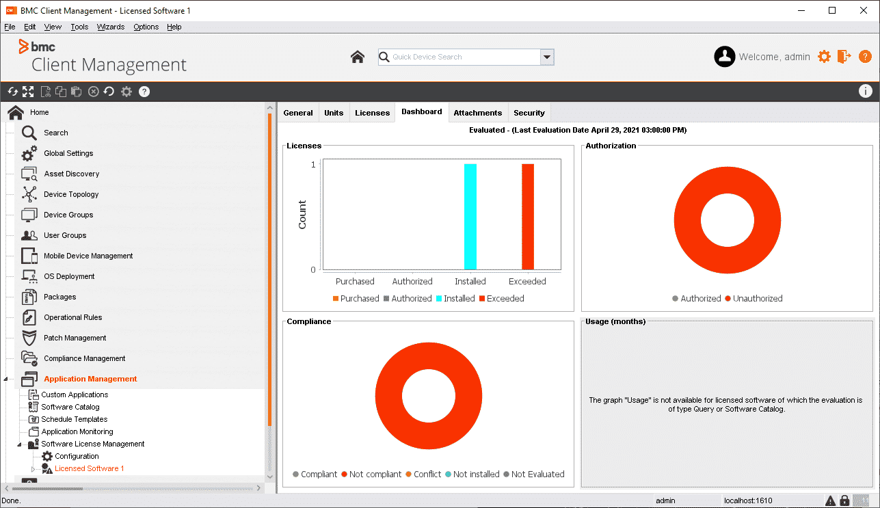The image size is (880, 508).
Task: Click the Device Topology network icon
Action: pos(29,194)
